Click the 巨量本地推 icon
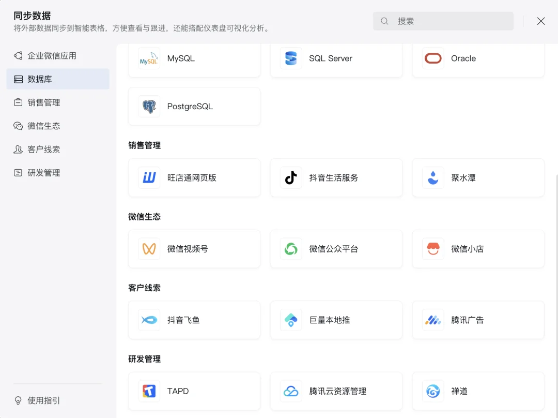The image size is (558, 418). (291, 320)
